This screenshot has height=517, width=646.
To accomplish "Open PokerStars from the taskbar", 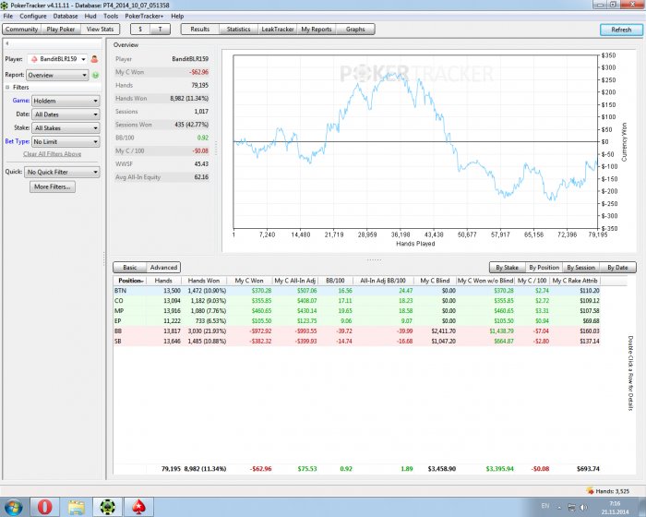I will (139, 506).
